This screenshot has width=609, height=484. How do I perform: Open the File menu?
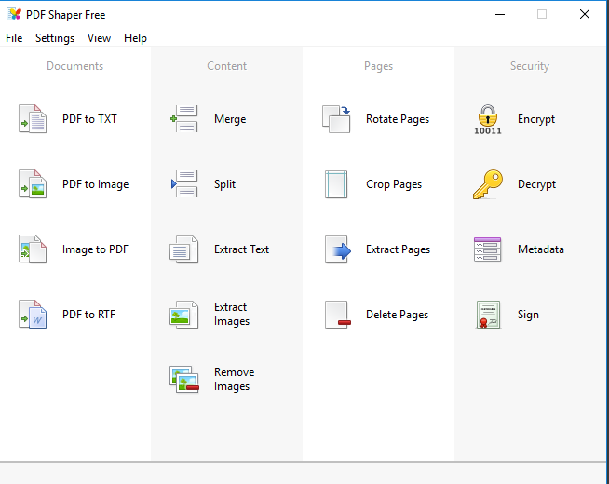pos(14,38)
